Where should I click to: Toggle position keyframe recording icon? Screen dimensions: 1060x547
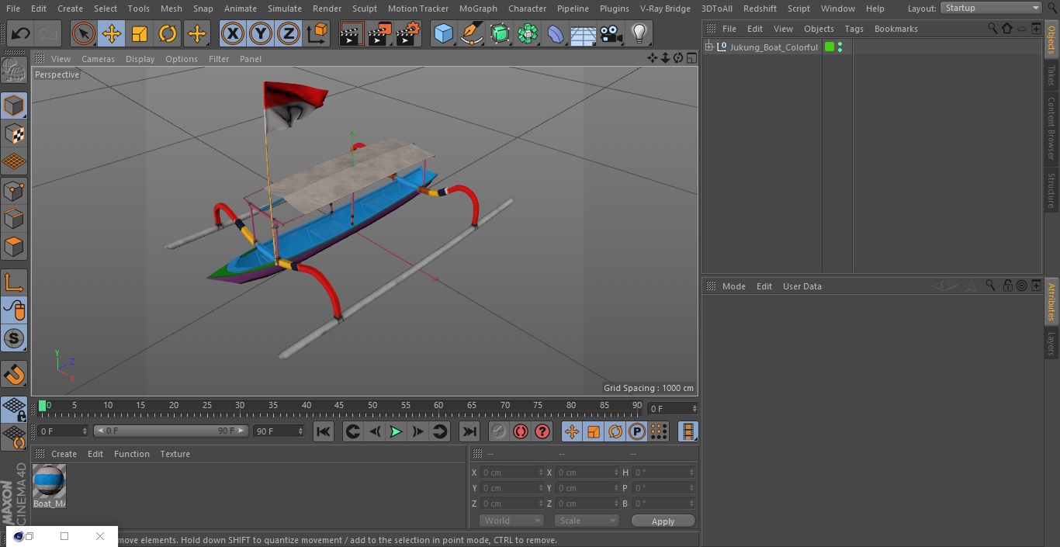tap(572, 431)
